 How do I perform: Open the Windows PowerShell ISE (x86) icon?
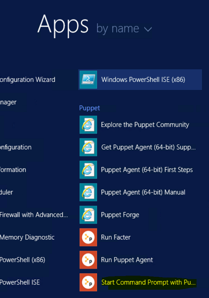click(88, 80)
